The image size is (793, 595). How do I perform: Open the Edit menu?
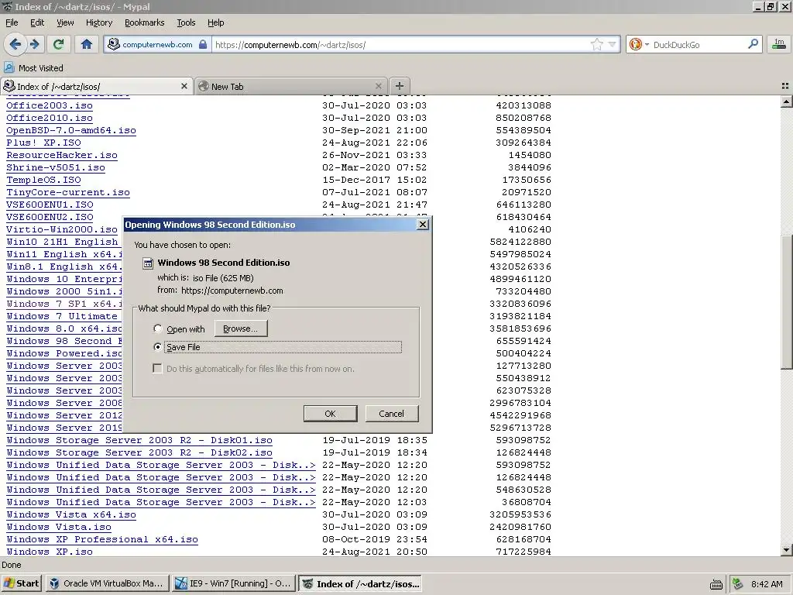point(37,22)
